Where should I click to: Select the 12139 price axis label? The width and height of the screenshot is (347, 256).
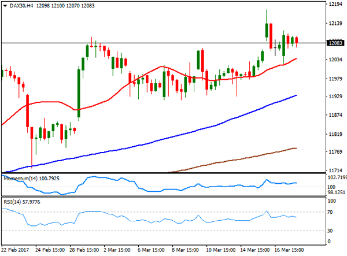click(x=335, y=24)
